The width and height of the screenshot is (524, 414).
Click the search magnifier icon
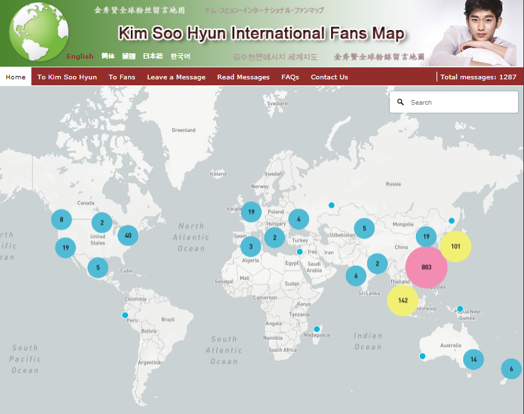[x=401, y=102]
